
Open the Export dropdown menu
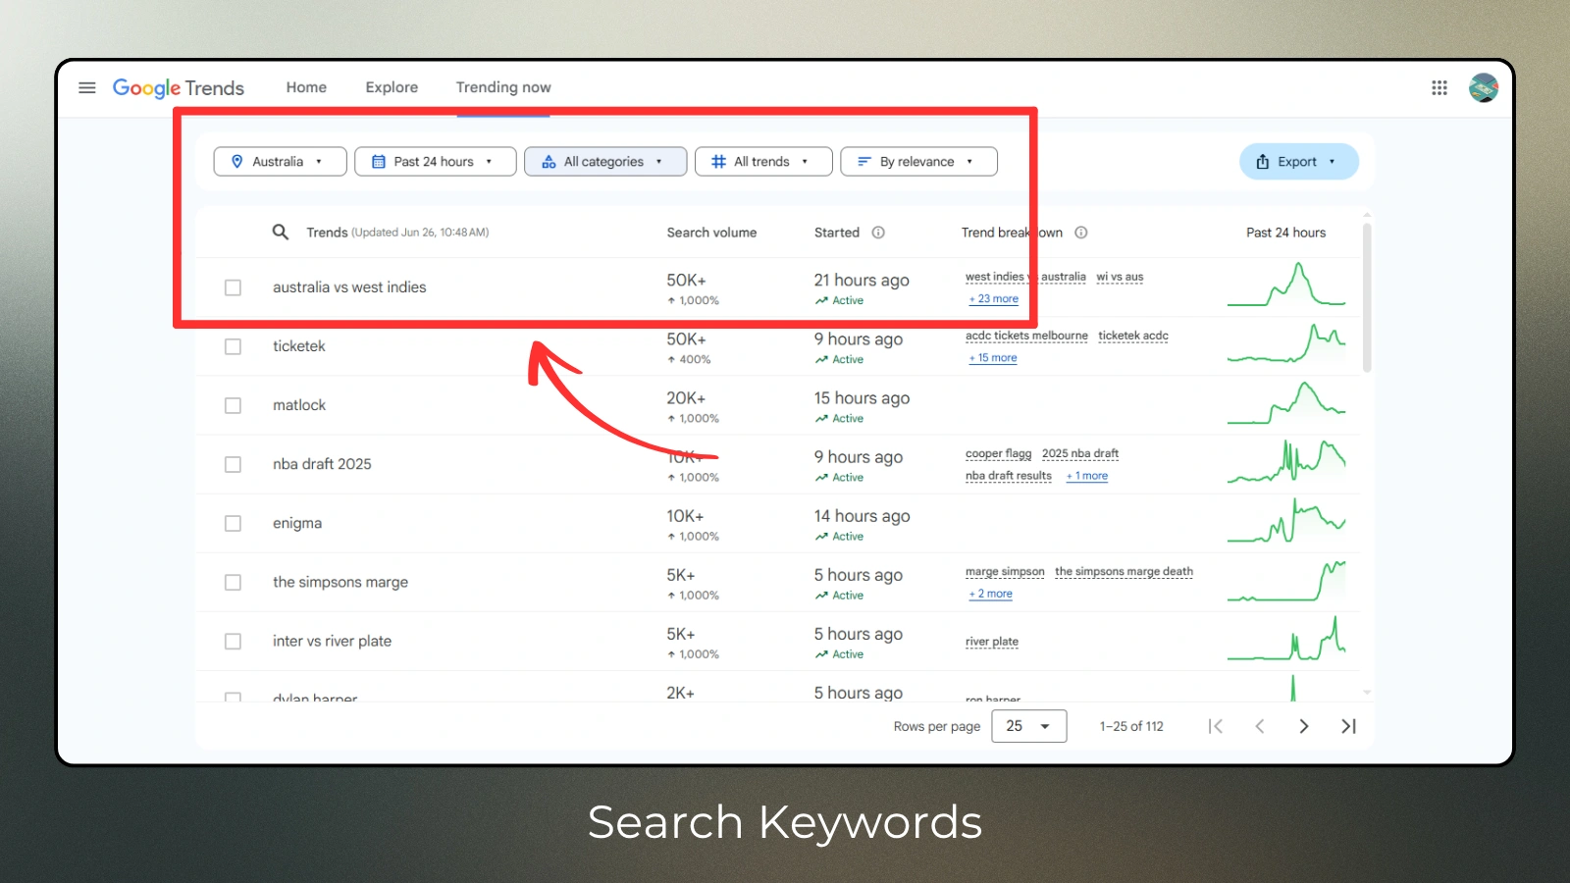[x=1298, y=161]
